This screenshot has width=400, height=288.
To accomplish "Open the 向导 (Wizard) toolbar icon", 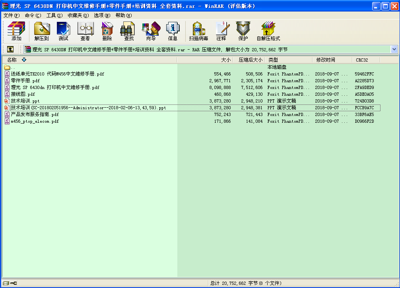I will (x=151, y=31).
